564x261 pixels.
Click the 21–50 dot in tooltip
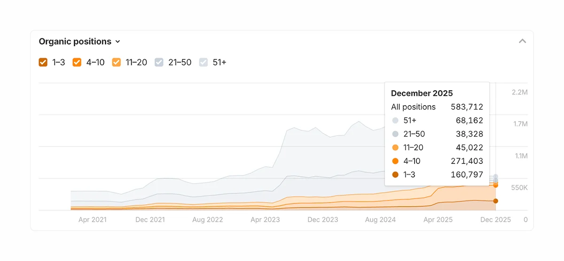395,134
